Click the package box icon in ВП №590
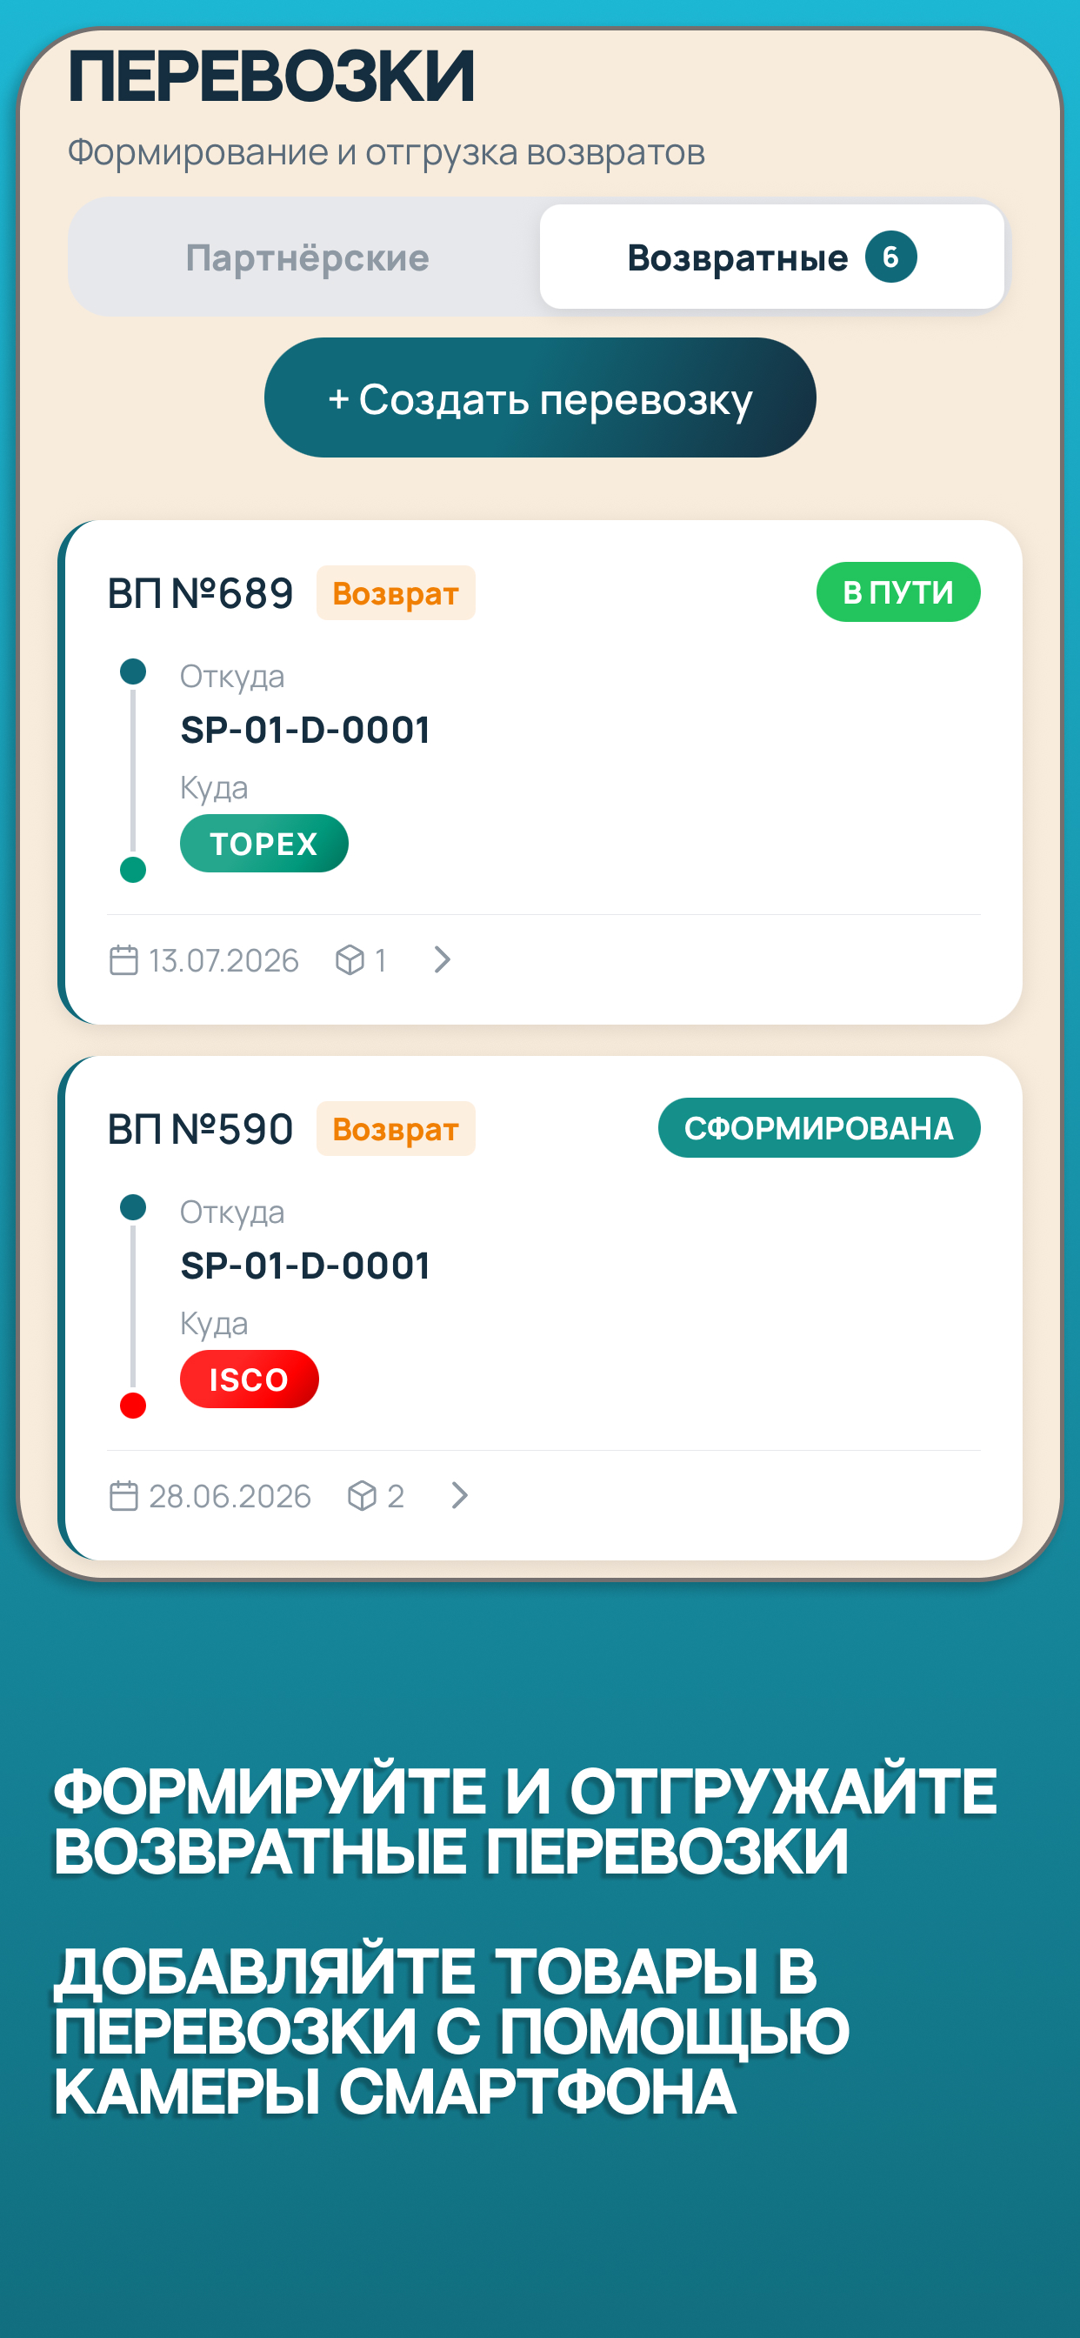The width and height of the screenshot is (1080, 2338). (x=362, y=1496)
